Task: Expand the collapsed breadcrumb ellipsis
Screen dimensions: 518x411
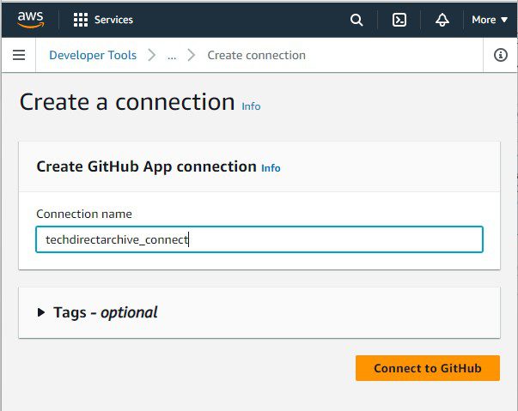Action: point(172,55)
